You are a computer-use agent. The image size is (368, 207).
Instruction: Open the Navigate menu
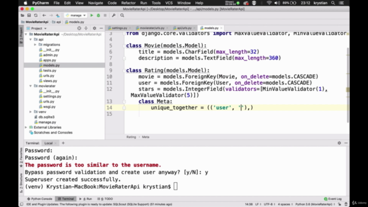[x=95, y=3]
